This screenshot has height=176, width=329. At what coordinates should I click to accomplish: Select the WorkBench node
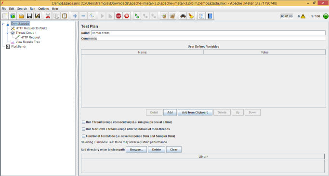pyautogui.click(x=18, y=47)
